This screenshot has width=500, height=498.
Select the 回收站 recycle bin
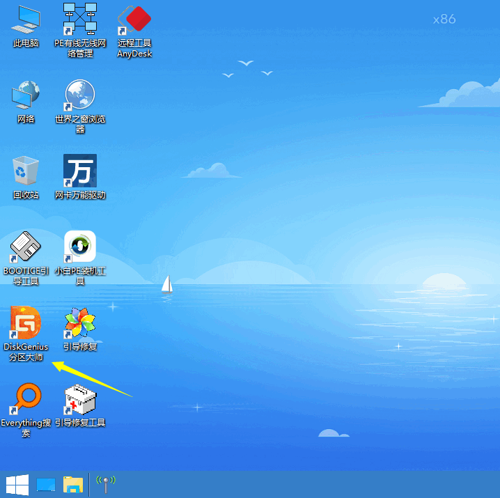point(26,171)
